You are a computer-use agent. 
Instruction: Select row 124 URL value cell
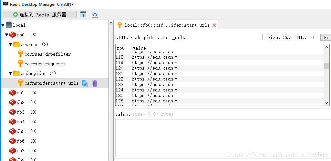[154, 90]
